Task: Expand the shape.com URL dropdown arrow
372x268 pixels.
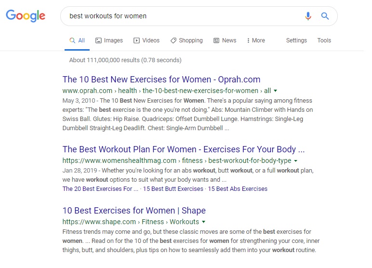Action: click(204, 222)
